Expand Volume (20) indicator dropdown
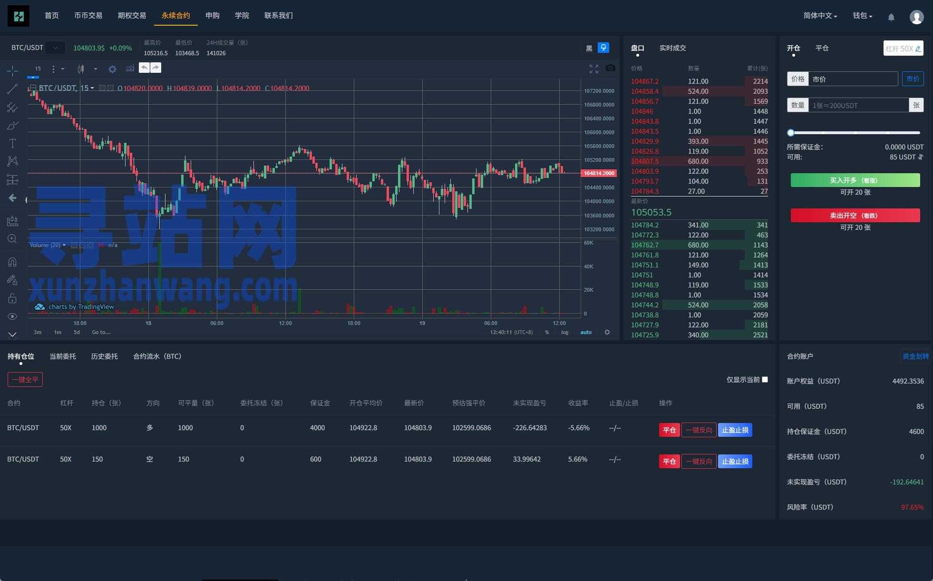 pos(64,245)
